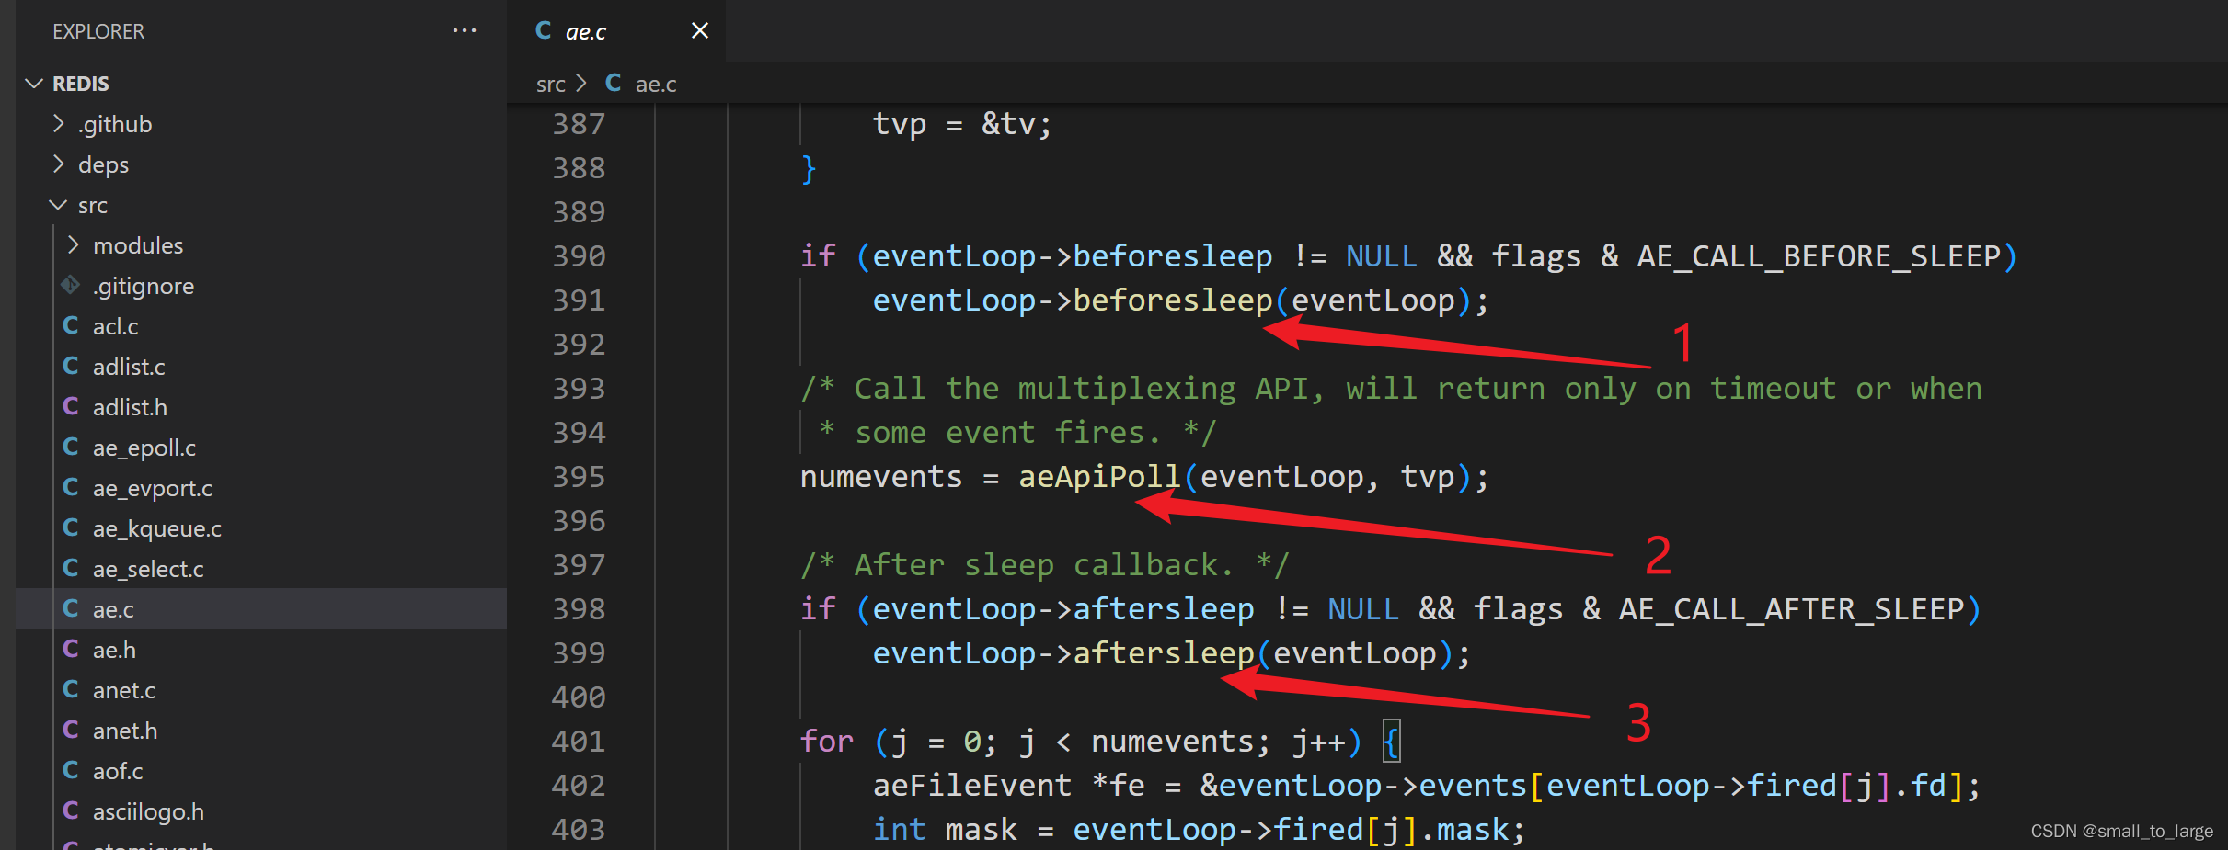The width and height of the screenshot is (2228, 850).
Task: Click the opening brace on line 401
Action: click(1391, 741)
